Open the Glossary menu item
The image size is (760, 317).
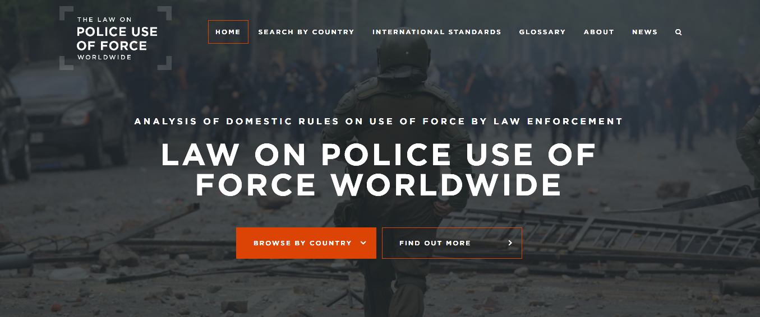[542, 32]
